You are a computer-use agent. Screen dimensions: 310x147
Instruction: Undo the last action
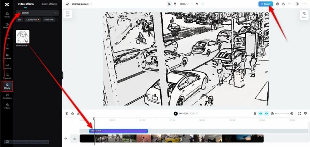[x=197, y=4]
